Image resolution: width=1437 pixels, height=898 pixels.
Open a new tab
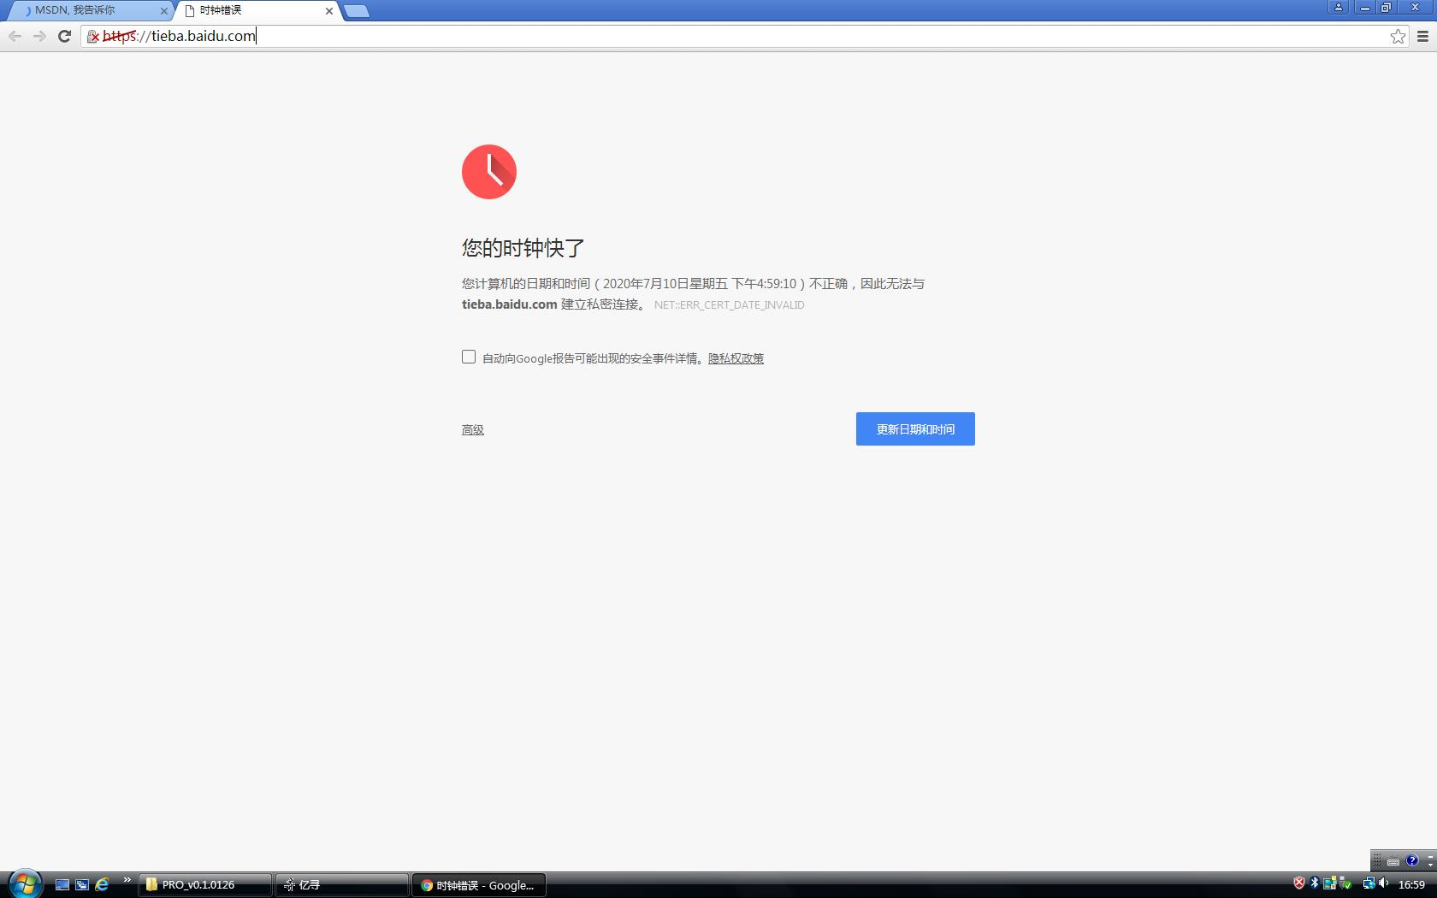357,11
